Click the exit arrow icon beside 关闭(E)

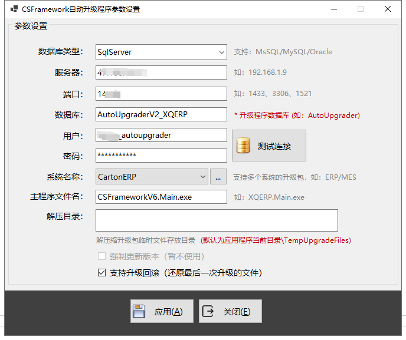point(208,311)
